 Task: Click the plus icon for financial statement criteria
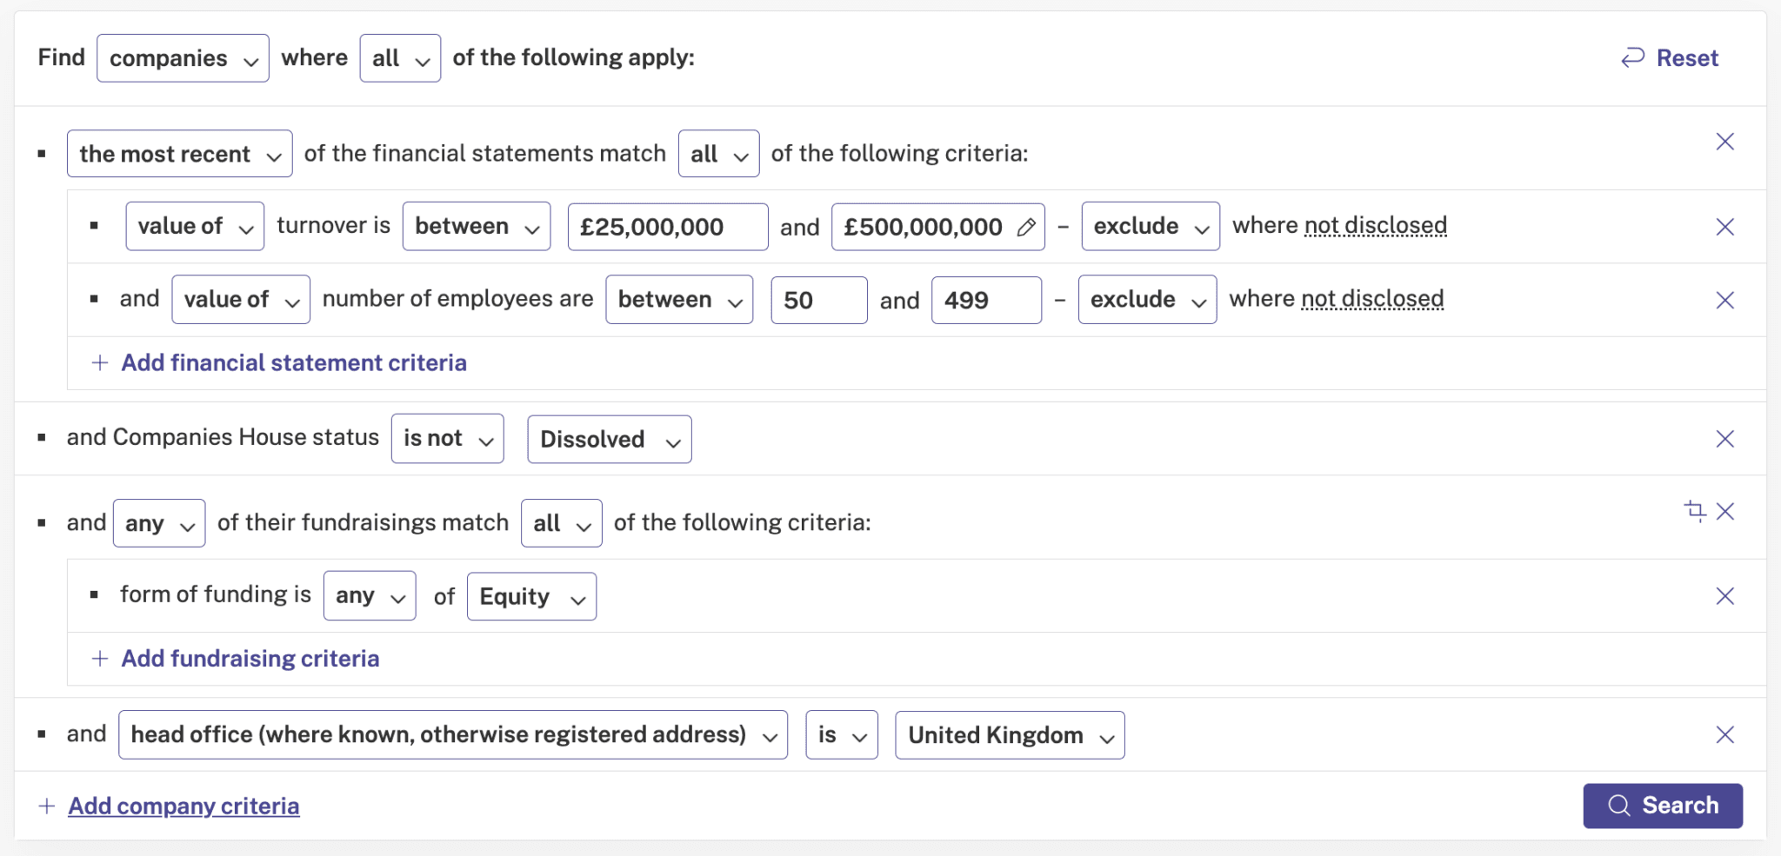(x=100, y=362)
